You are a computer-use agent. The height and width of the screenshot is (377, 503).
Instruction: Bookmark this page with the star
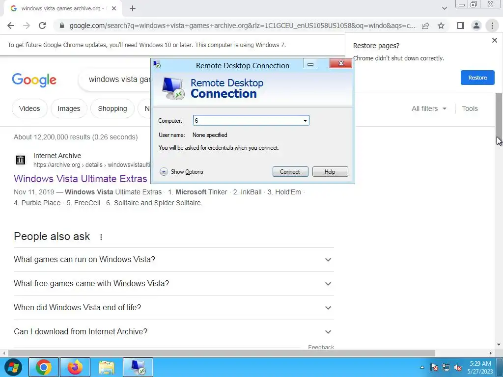coord(441,26)
